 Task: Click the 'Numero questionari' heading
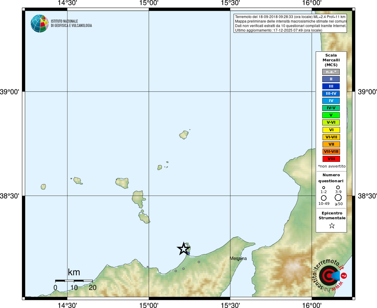coord(331,178)
